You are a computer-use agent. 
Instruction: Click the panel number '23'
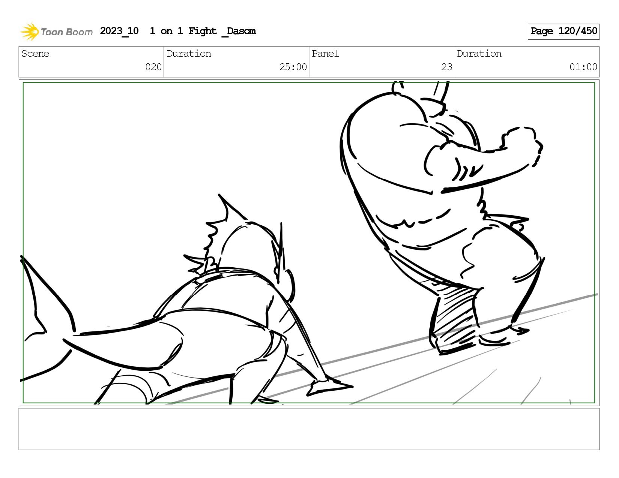pyautogui.click(x=446, y=67)
